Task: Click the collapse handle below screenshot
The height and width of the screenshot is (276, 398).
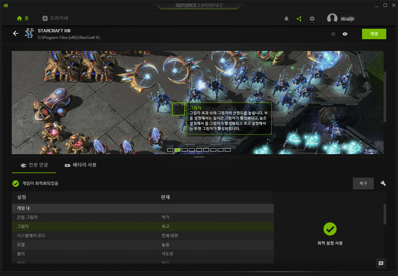Action: [x=199, y=157]
